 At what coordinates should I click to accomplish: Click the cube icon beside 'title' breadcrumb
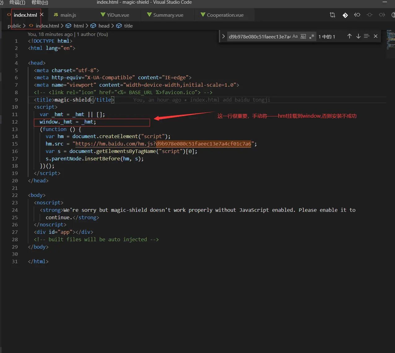click(119, 26)
